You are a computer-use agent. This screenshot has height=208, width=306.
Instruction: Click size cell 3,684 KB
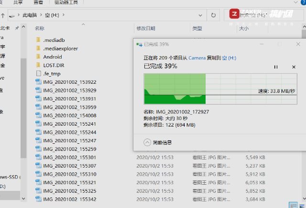click(255, 199)
